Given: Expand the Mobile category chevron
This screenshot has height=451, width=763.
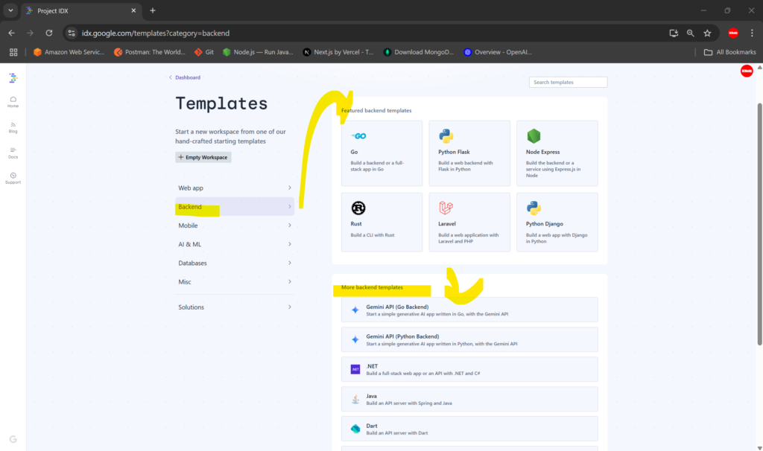Looking at the screenshot, I should click(290, 225).
